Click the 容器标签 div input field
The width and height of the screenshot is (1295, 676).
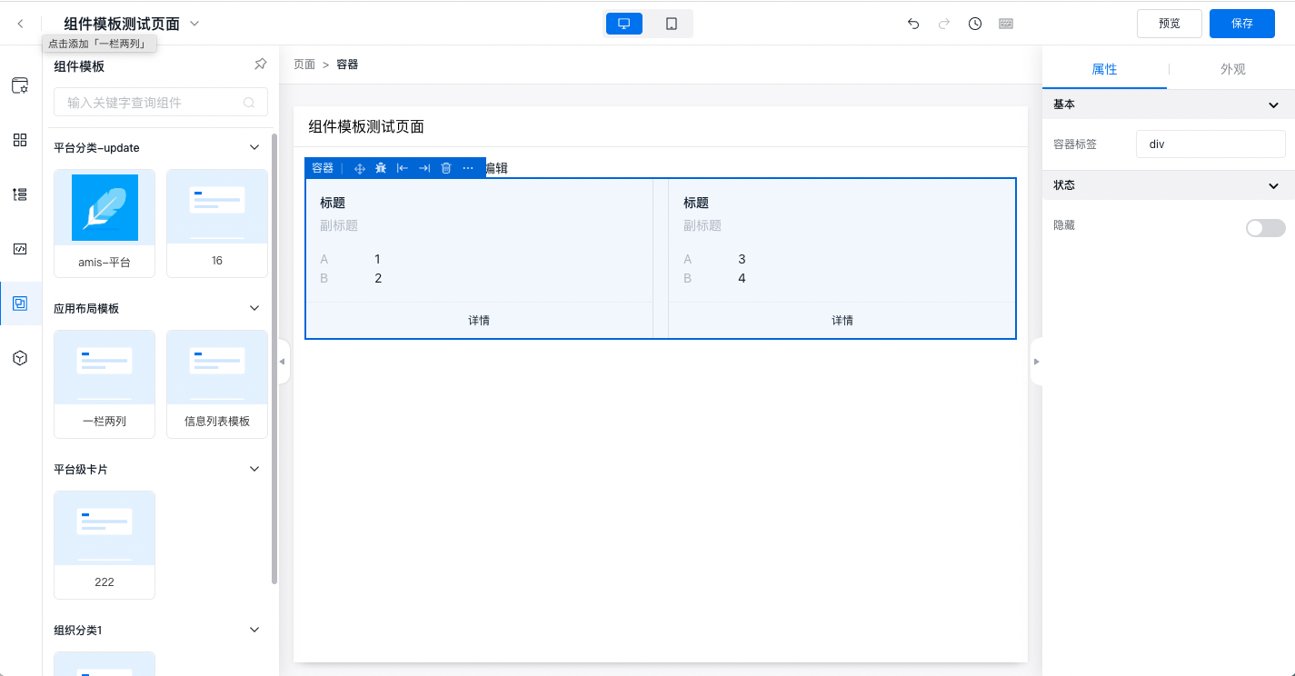pyautogui.click(x=1210, y=144)
